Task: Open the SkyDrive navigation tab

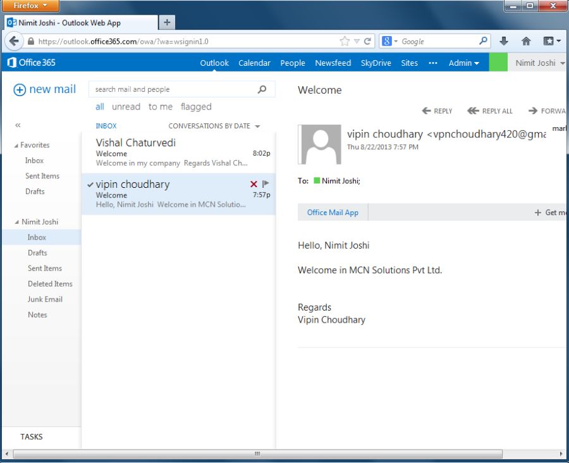Action: point(376,63)
